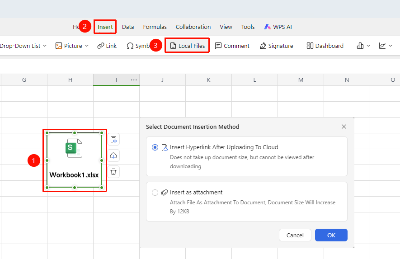Open the View tab
This screenshot has height=259, width=400.
coord(226,27)
